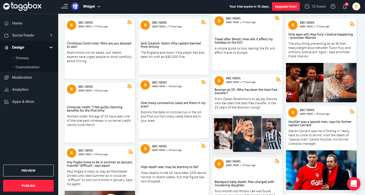Open the notifications bell icon

[345, 6]
